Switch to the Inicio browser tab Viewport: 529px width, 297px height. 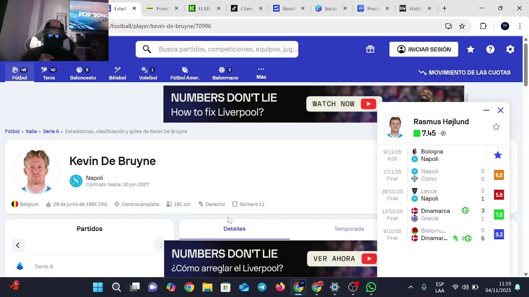click(331, 8)
